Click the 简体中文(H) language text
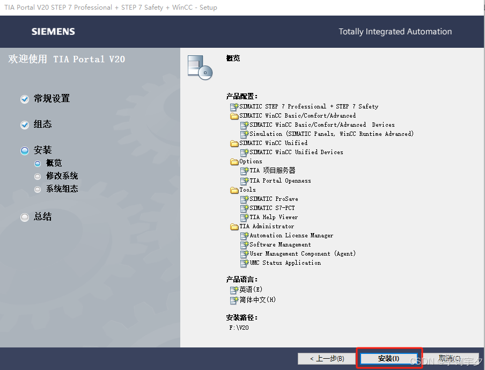The width and height of the screenshot is (485, 370). coord(258,300)
